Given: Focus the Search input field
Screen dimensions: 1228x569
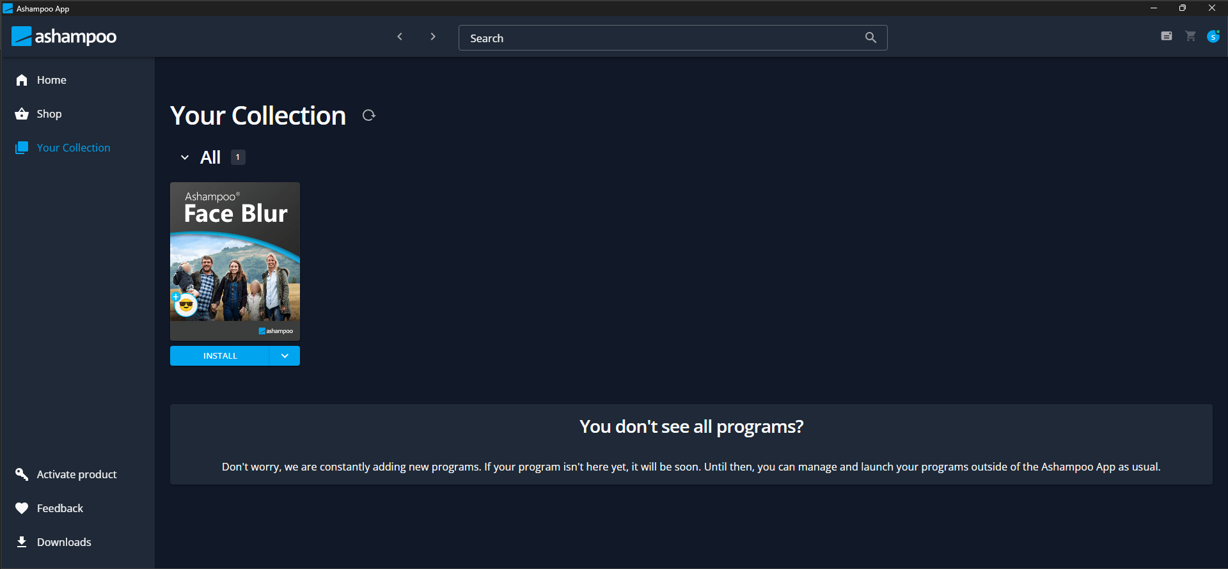Looking at the screenshot, I should pyautogui.click(x=659, y=38).
